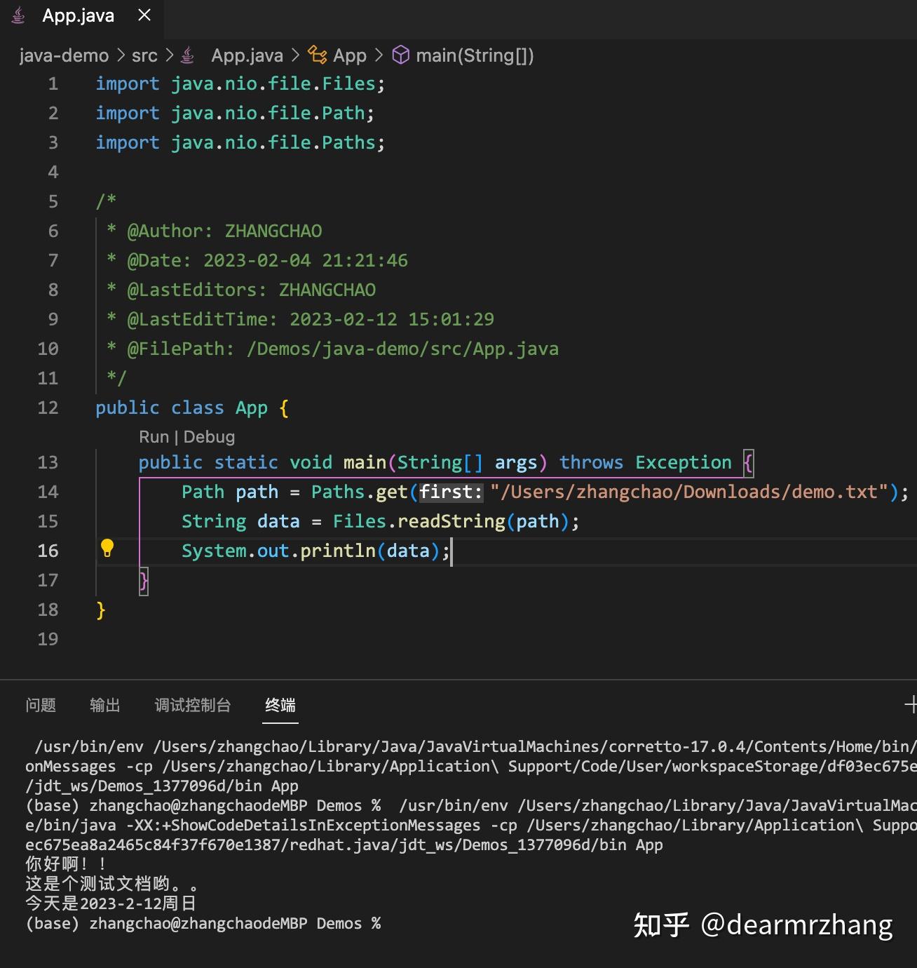Expand the src breadcrumb dropdown
Image resolution: width=917 pixels, height=968 pixels.
click(144, 55)
